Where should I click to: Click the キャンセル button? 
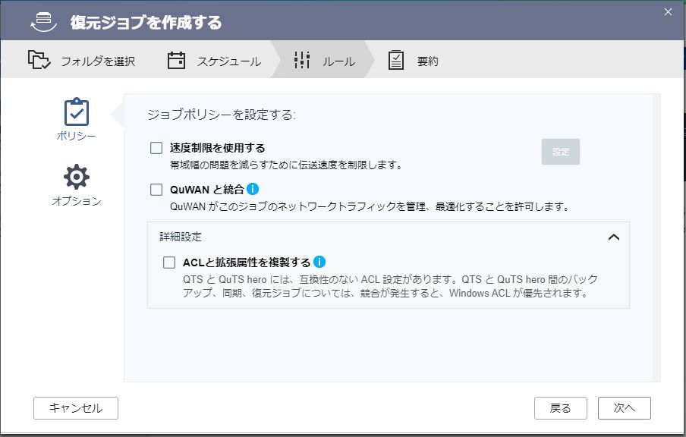76,408
